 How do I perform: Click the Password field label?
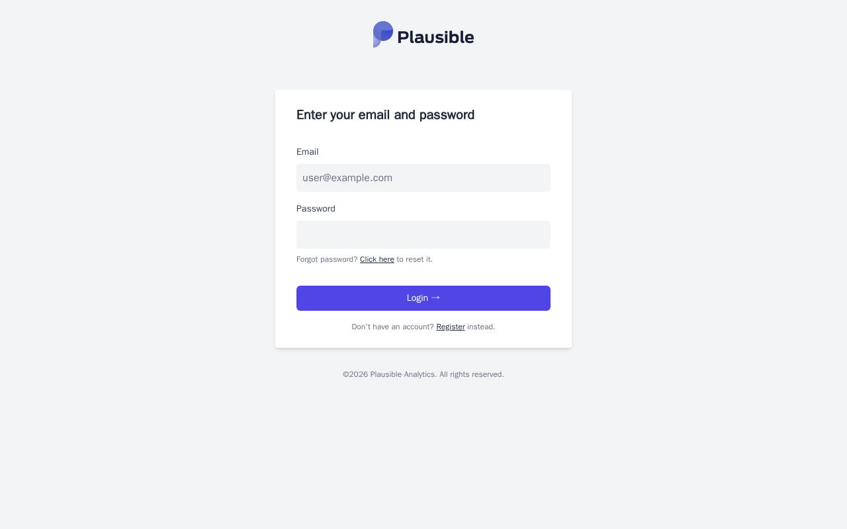316,209
